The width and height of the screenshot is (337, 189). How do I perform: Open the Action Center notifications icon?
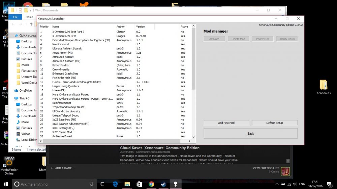(329, 184)
